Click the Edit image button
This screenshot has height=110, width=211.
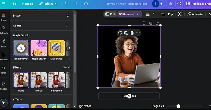[110, 14]
